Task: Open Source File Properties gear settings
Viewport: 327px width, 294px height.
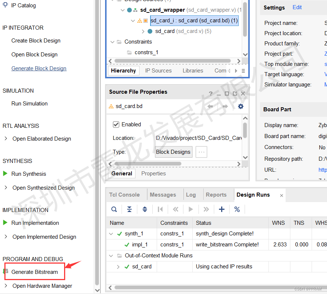Action: pos(241,107)
